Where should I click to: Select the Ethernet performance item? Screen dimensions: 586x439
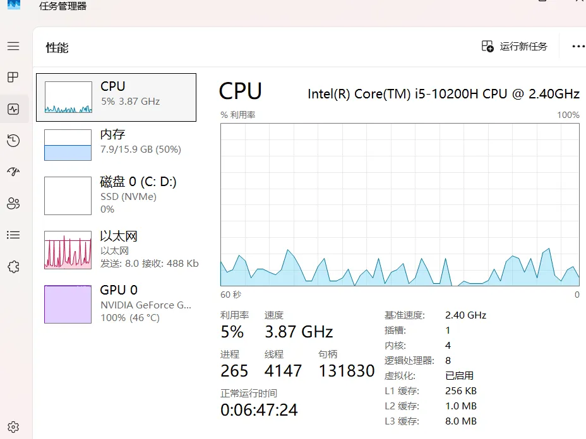point(116,250)
